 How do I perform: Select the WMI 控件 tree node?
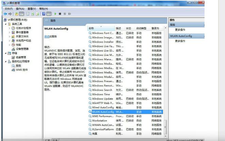click(x=22, y=70)
